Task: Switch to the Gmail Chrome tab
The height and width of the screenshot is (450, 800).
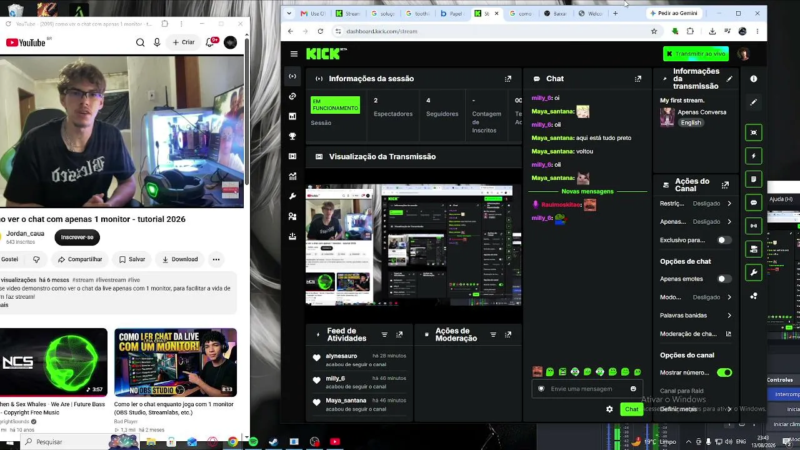Action: click(x=312, y=13)
